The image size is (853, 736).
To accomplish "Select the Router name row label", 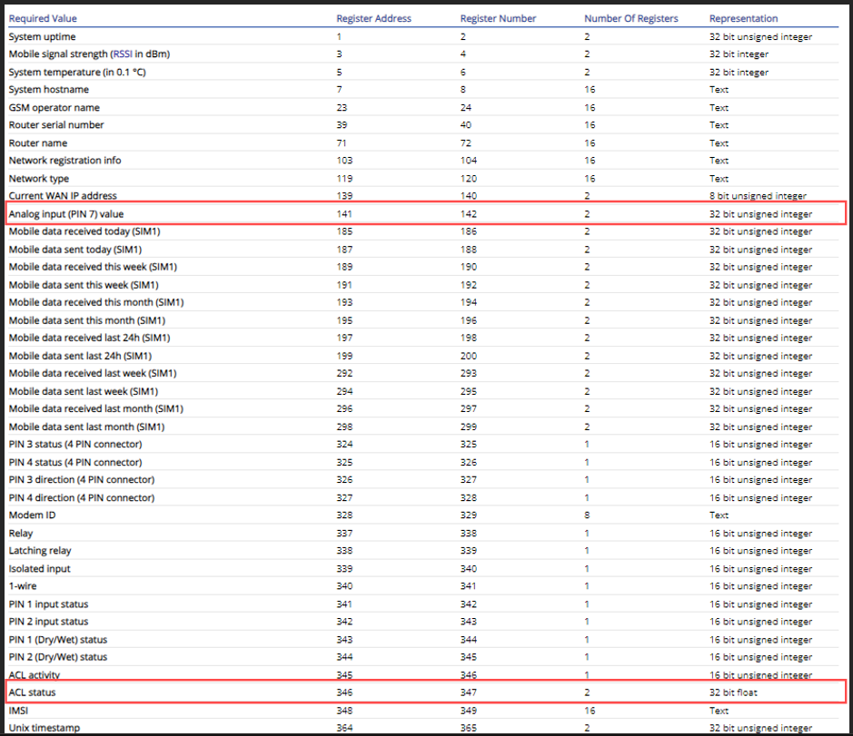I will 38,143.
